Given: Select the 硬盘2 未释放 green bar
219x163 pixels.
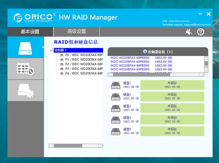Looking at the screenshot, I should (x=172, y=96).
